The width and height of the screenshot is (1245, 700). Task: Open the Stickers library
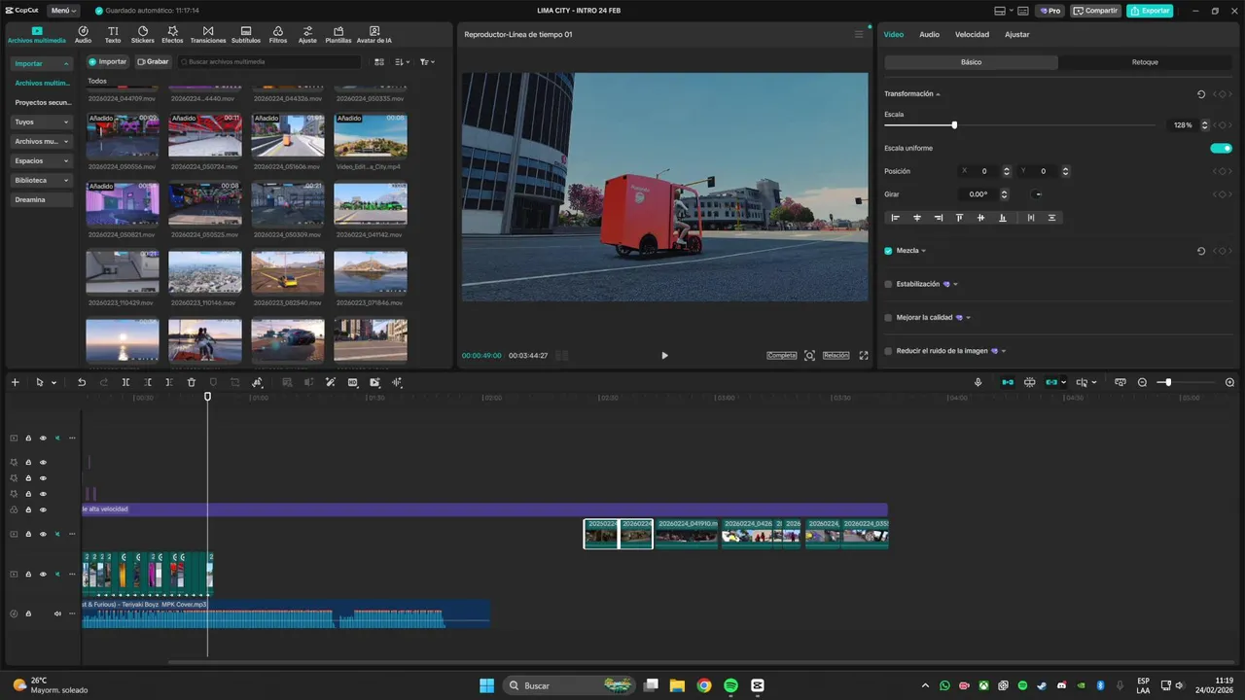tap(142, 35)
